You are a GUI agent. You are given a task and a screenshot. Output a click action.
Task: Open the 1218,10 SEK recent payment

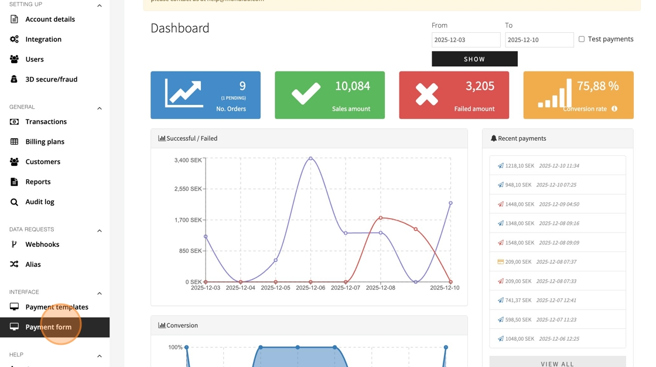pos(557,165)
